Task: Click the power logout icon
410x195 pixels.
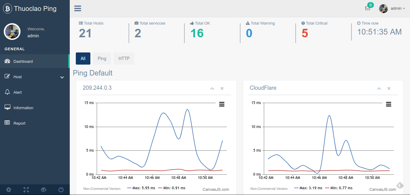Action: (x=61, y=190)
